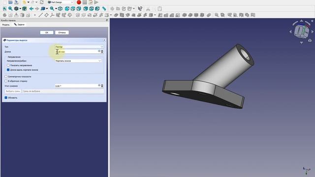This screenshot has height=177, width=315.
Task: Click the teal Back navigation arrow
Action: click(x=31, y=9)
